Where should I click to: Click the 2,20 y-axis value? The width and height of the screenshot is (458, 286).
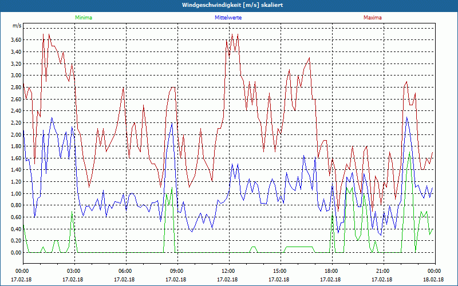click(x=17, y=123)
